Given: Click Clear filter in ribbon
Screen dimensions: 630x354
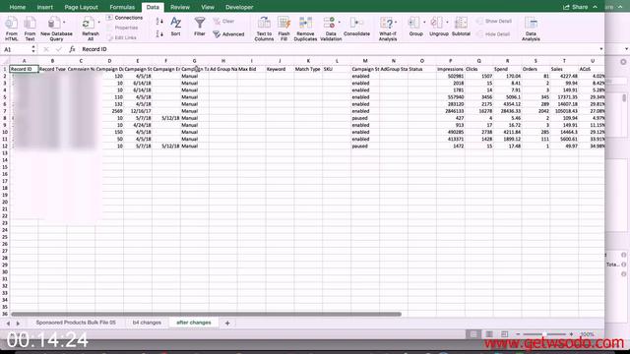Looking at the screenshot, I should pyautogui.click(x=223, y=21).
